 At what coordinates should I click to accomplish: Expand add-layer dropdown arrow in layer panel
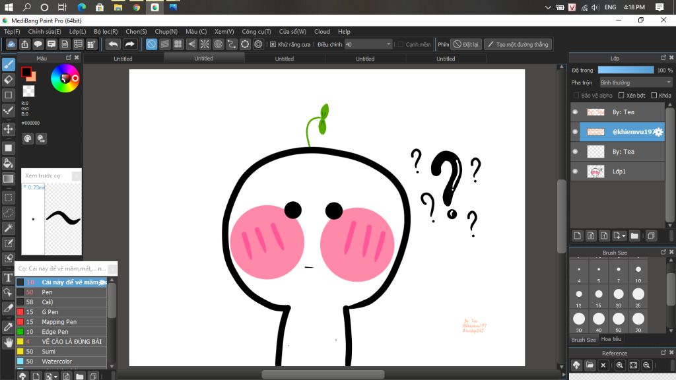[x=623, y=236]
